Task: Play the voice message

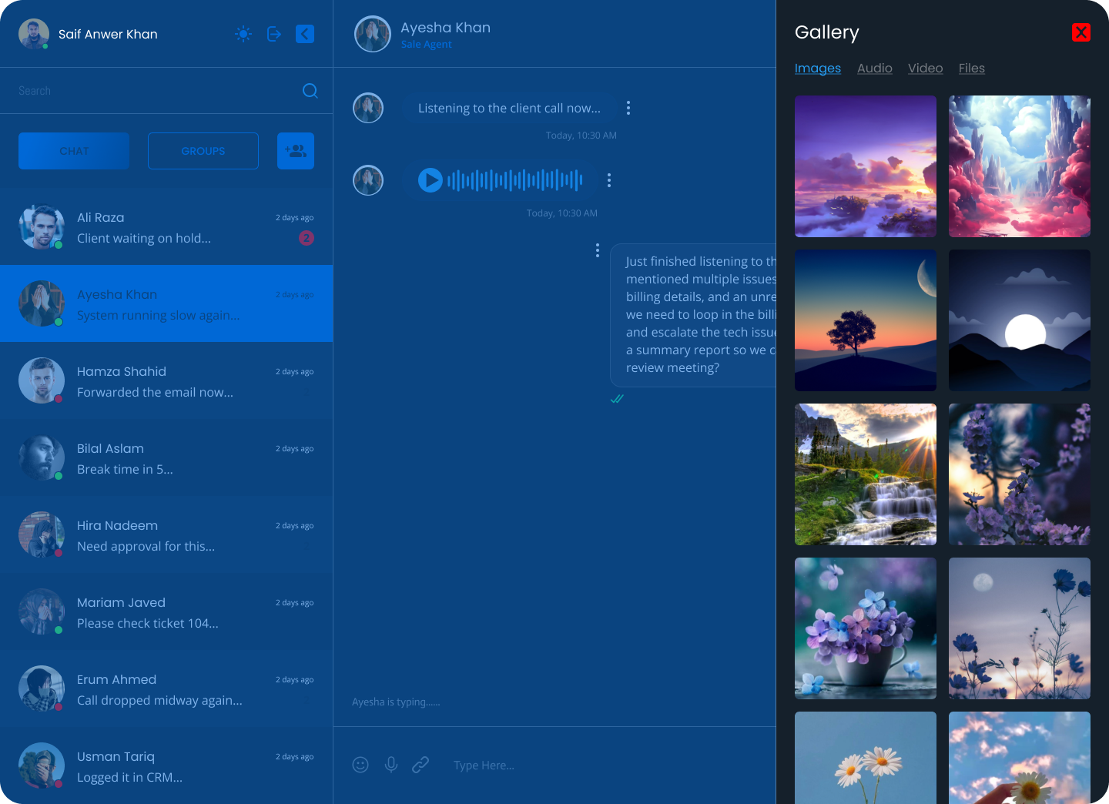Action: 431,180
